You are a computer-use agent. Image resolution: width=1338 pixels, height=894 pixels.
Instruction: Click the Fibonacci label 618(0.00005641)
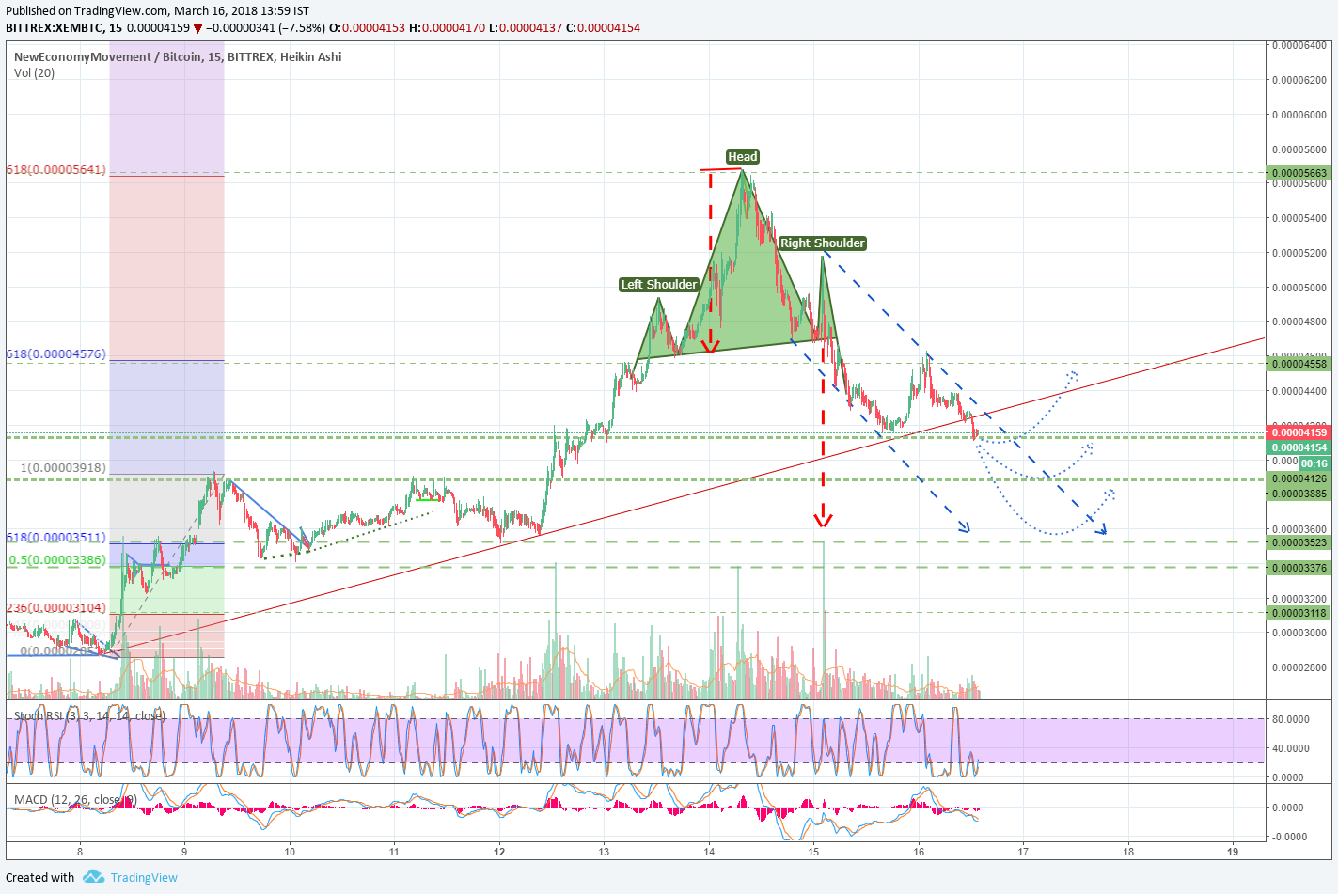(x=56, y=170)
